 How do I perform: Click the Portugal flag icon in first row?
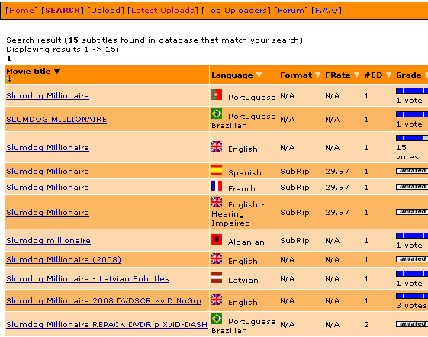click(217, 95)
